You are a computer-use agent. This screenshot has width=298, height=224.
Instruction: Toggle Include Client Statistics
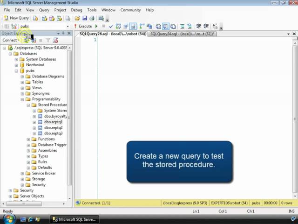[149, 26]
